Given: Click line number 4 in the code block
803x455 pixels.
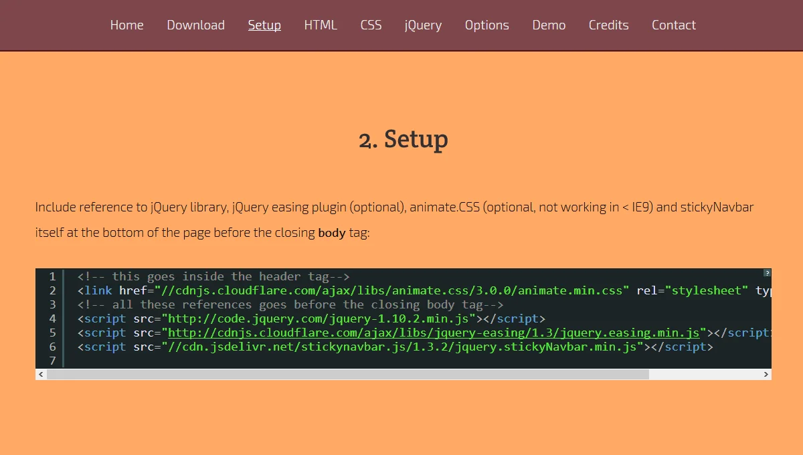Looking at the screenshot, I should point(52,318).
